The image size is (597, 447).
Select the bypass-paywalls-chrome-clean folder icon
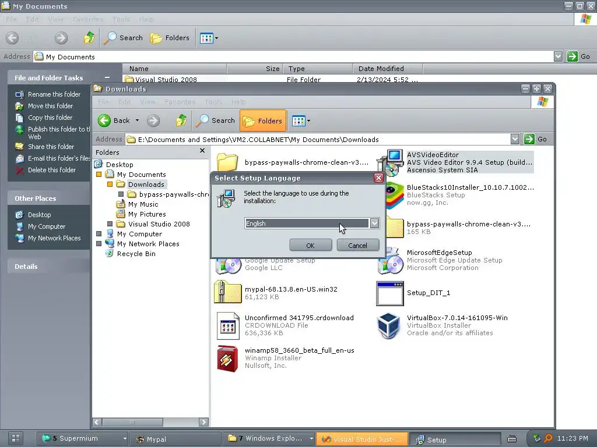tap(227, 162)
